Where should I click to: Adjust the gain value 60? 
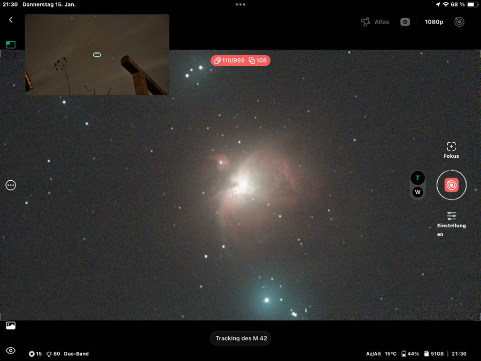(x=53, y=354)
